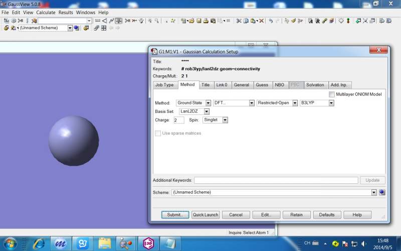Select the Custom Fragment tool

point(34,21)
